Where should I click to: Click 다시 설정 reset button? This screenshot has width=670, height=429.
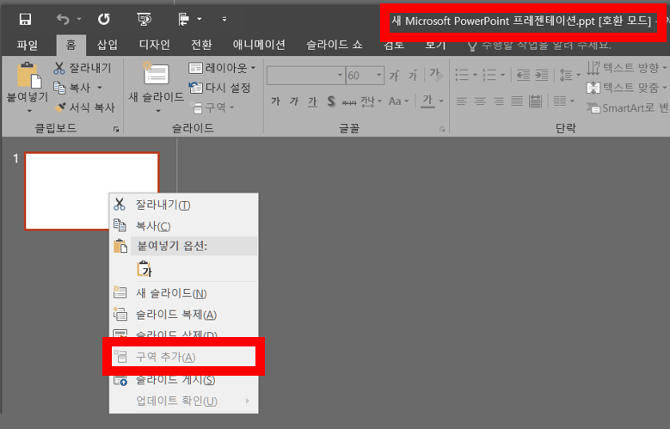click(219, 88)
